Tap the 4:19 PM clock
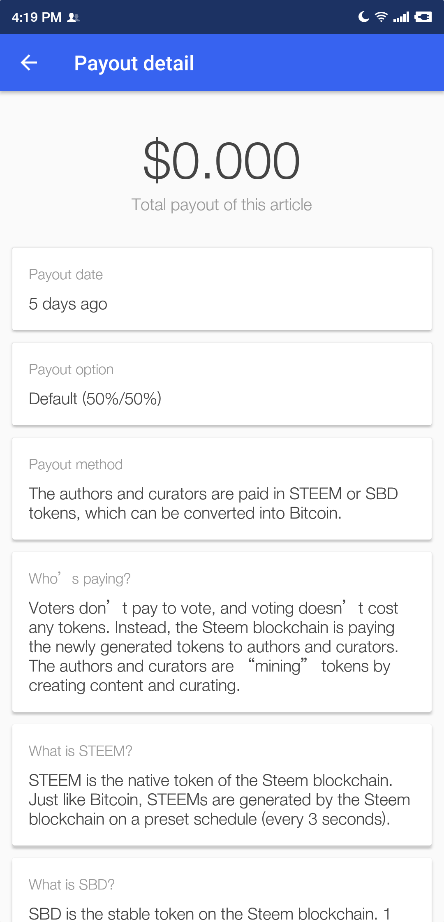 click(x=37, y=17)
